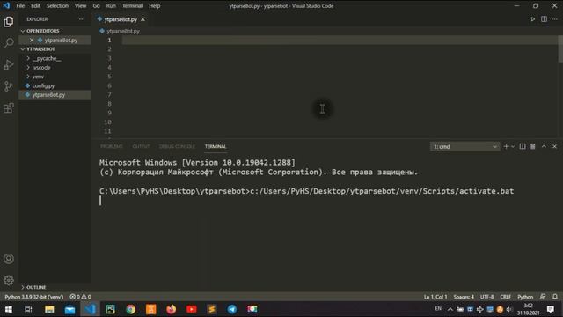The image size is (563, 317).
Task: Open errors and warnings count in status bar
Action: [x=80, y=297]
